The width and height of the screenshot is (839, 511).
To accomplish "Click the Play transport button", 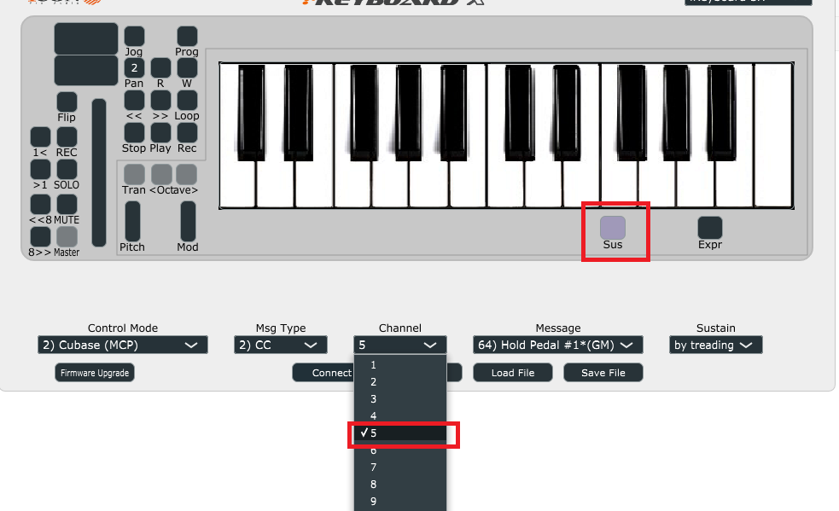I will click(x=160, y=133).
